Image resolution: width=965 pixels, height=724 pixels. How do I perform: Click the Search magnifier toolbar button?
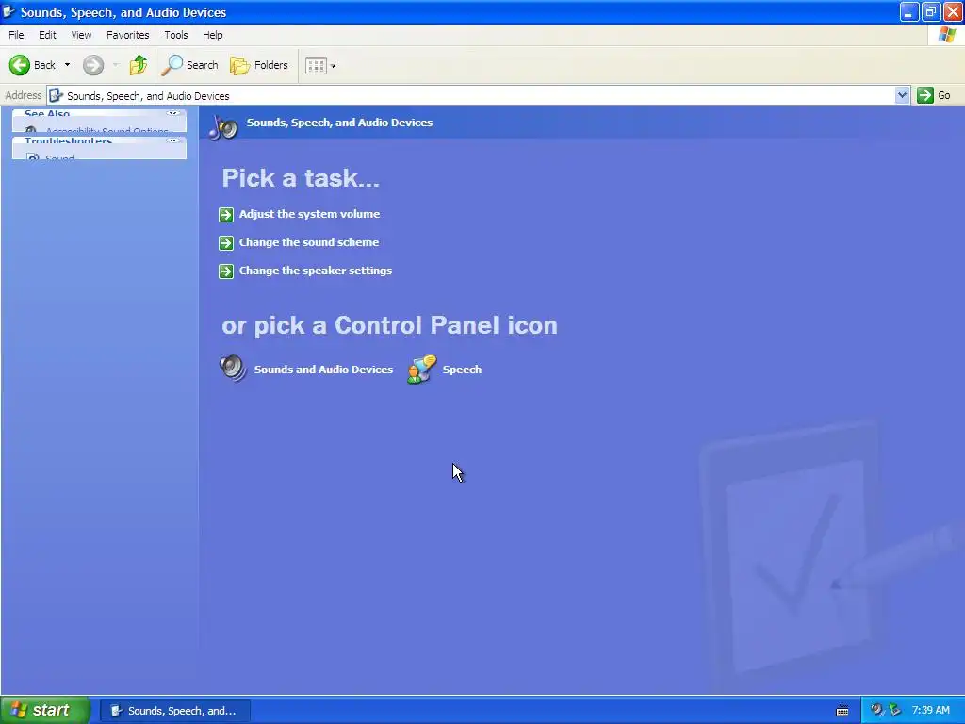pos(189,65)
